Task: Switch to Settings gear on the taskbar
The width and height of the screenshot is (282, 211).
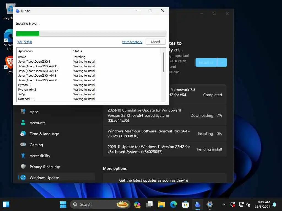Action: 210,204
